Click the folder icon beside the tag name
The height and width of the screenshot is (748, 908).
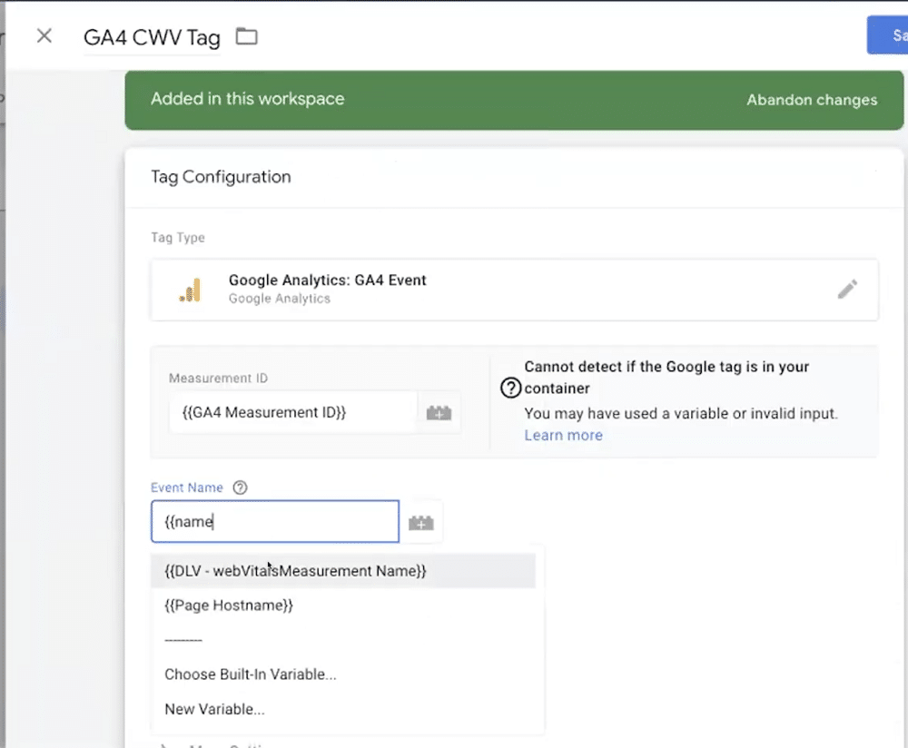coord(246,37)
